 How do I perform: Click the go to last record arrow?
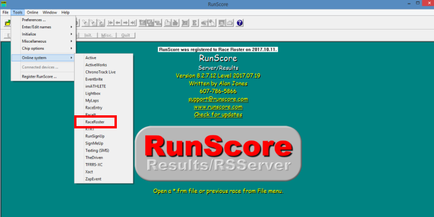click(x=133, y=23)
